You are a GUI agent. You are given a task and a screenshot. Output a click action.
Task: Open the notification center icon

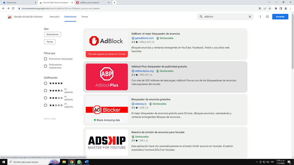coord(289,162)
